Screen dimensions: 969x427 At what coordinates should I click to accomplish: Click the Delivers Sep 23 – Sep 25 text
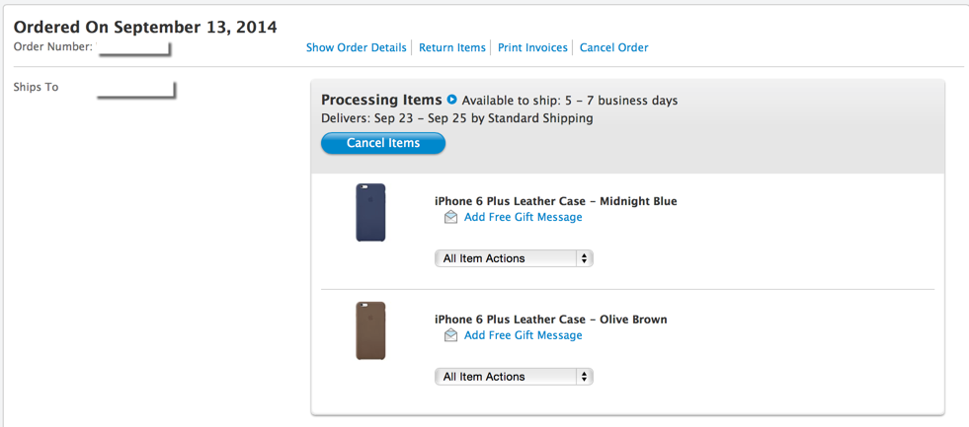[456, 118]
